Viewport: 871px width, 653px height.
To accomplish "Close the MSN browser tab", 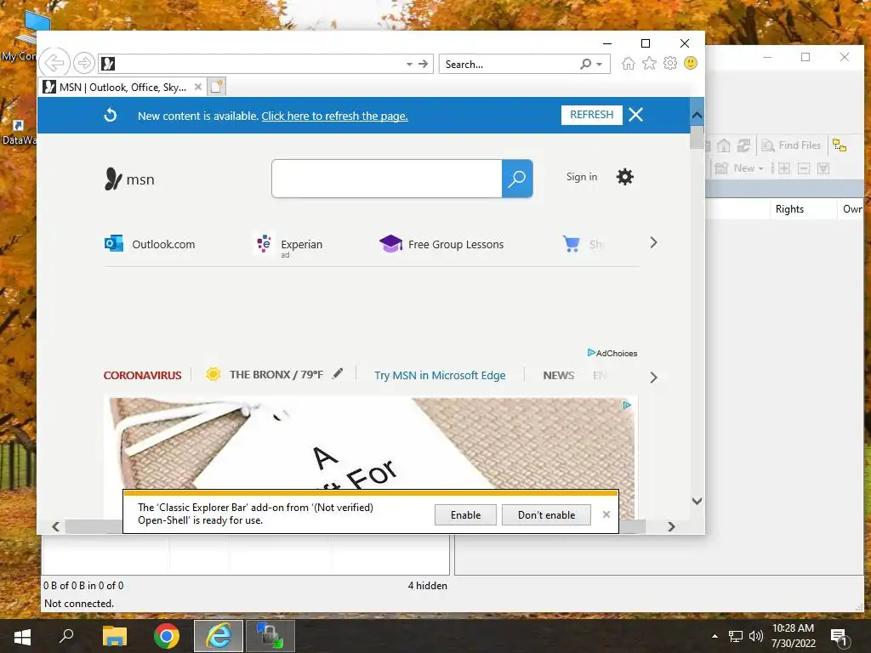I will tap(197, 88).
